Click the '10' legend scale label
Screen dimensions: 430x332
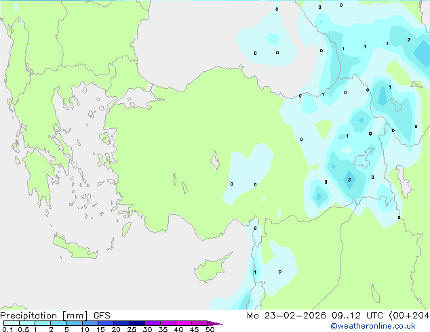(x=85, y=329)
